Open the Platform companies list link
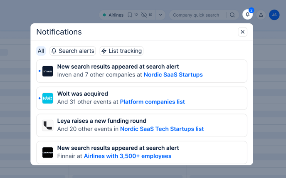The image size is (286, 178). pyautogui.click(x=152, y=102)
